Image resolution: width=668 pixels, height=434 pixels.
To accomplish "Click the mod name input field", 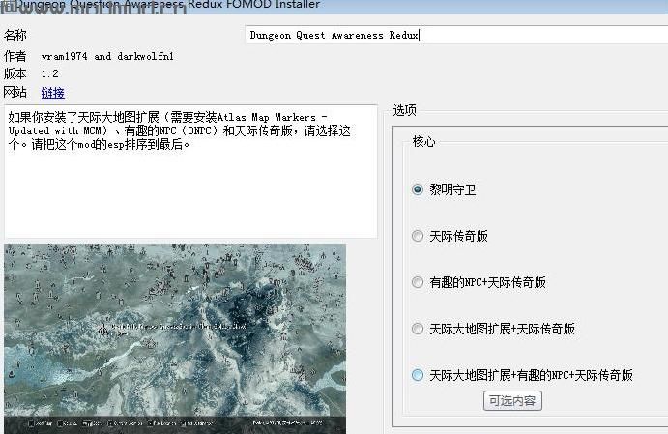I will pos(456,35).
